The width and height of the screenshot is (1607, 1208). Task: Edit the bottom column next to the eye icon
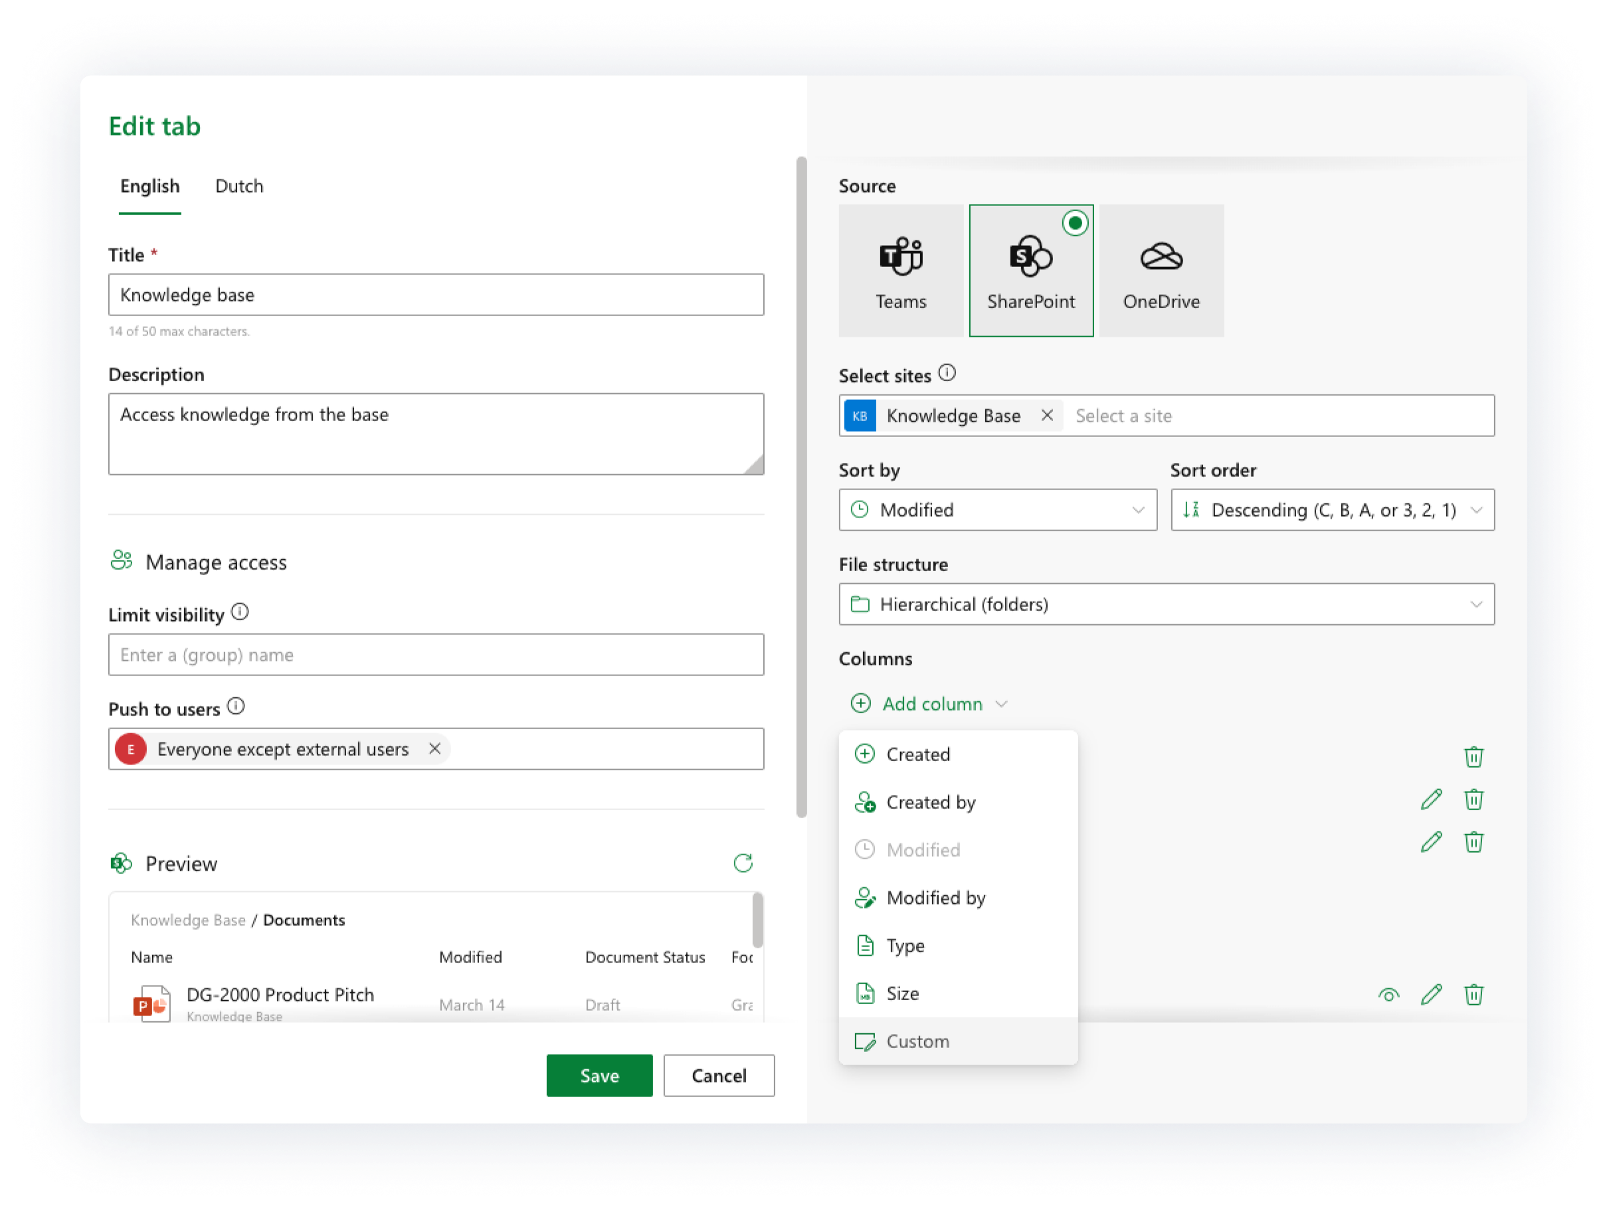[x=1431, y=994]
